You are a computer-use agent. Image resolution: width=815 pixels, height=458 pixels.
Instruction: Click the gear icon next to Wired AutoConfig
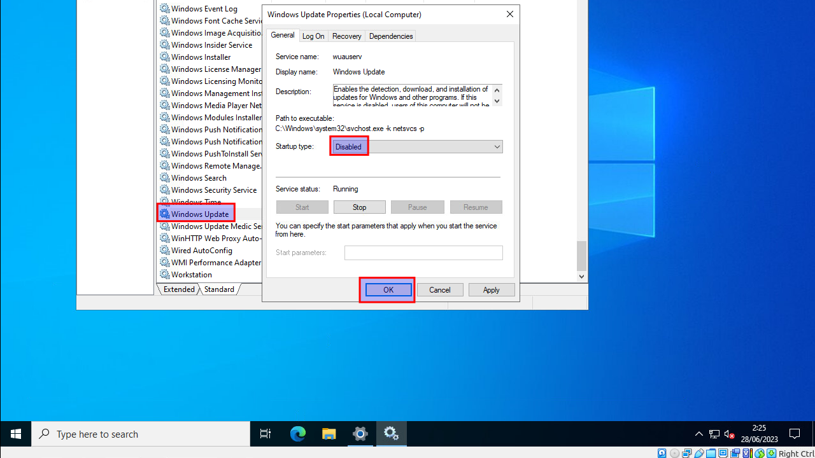pyautogui.click(x=165, y=251)
